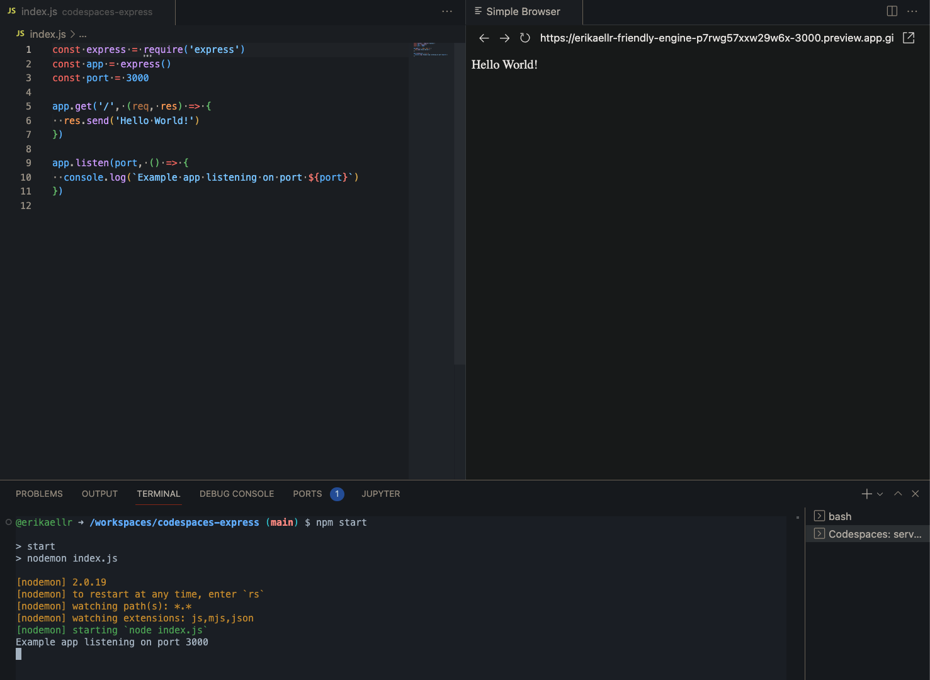Open the Simple Browser more actions menu

912,11
